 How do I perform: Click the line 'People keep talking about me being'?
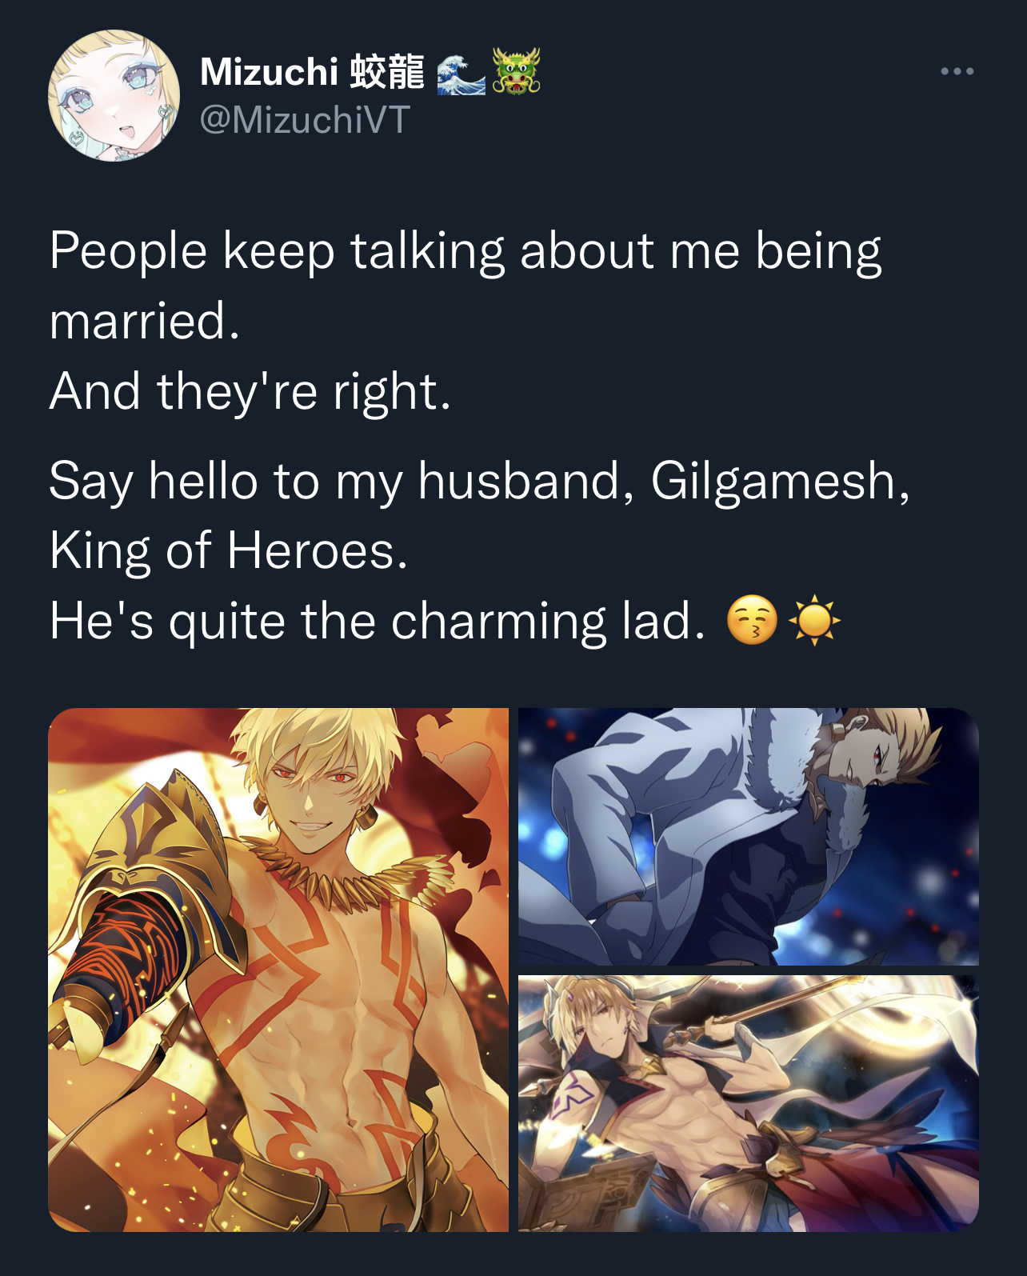(466, 253)
